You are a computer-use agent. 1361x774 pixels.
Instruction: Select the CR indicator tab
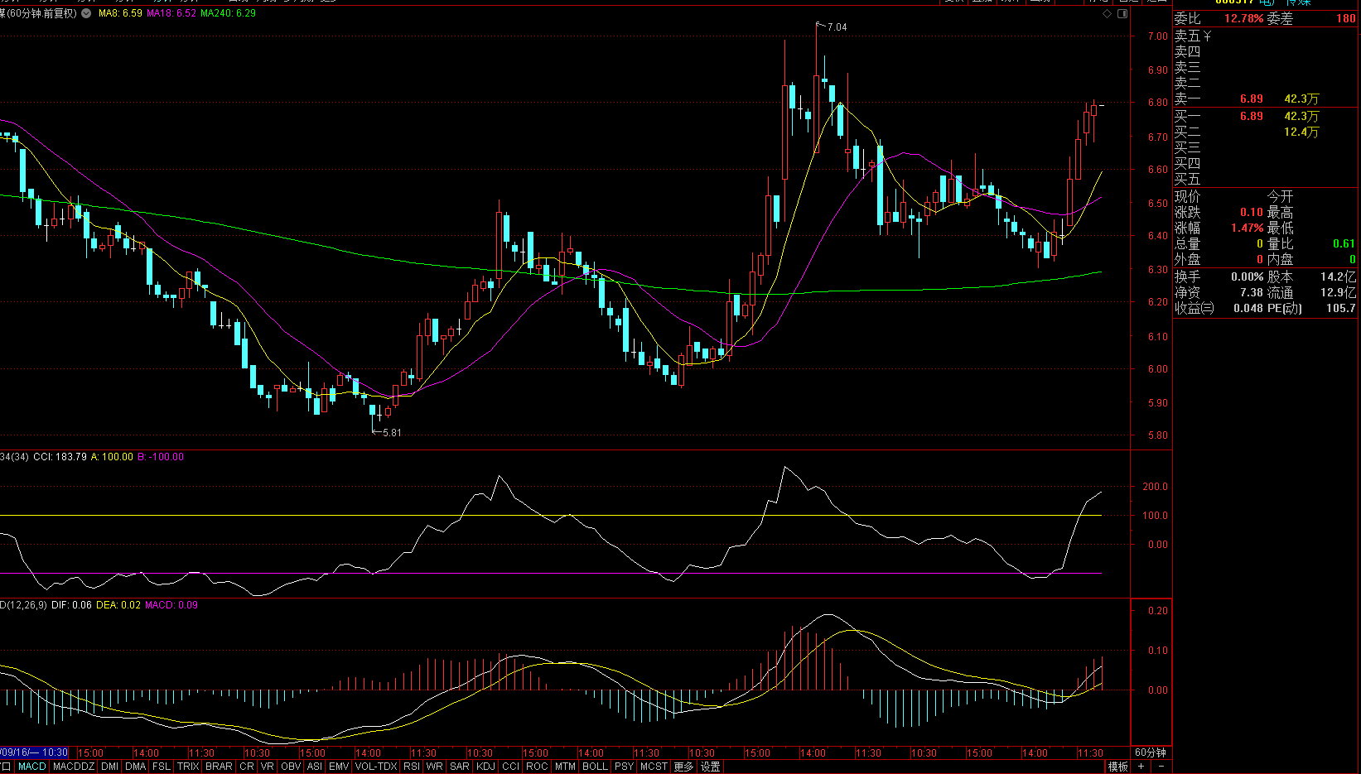pyautogui.click(x=247, y=767)
